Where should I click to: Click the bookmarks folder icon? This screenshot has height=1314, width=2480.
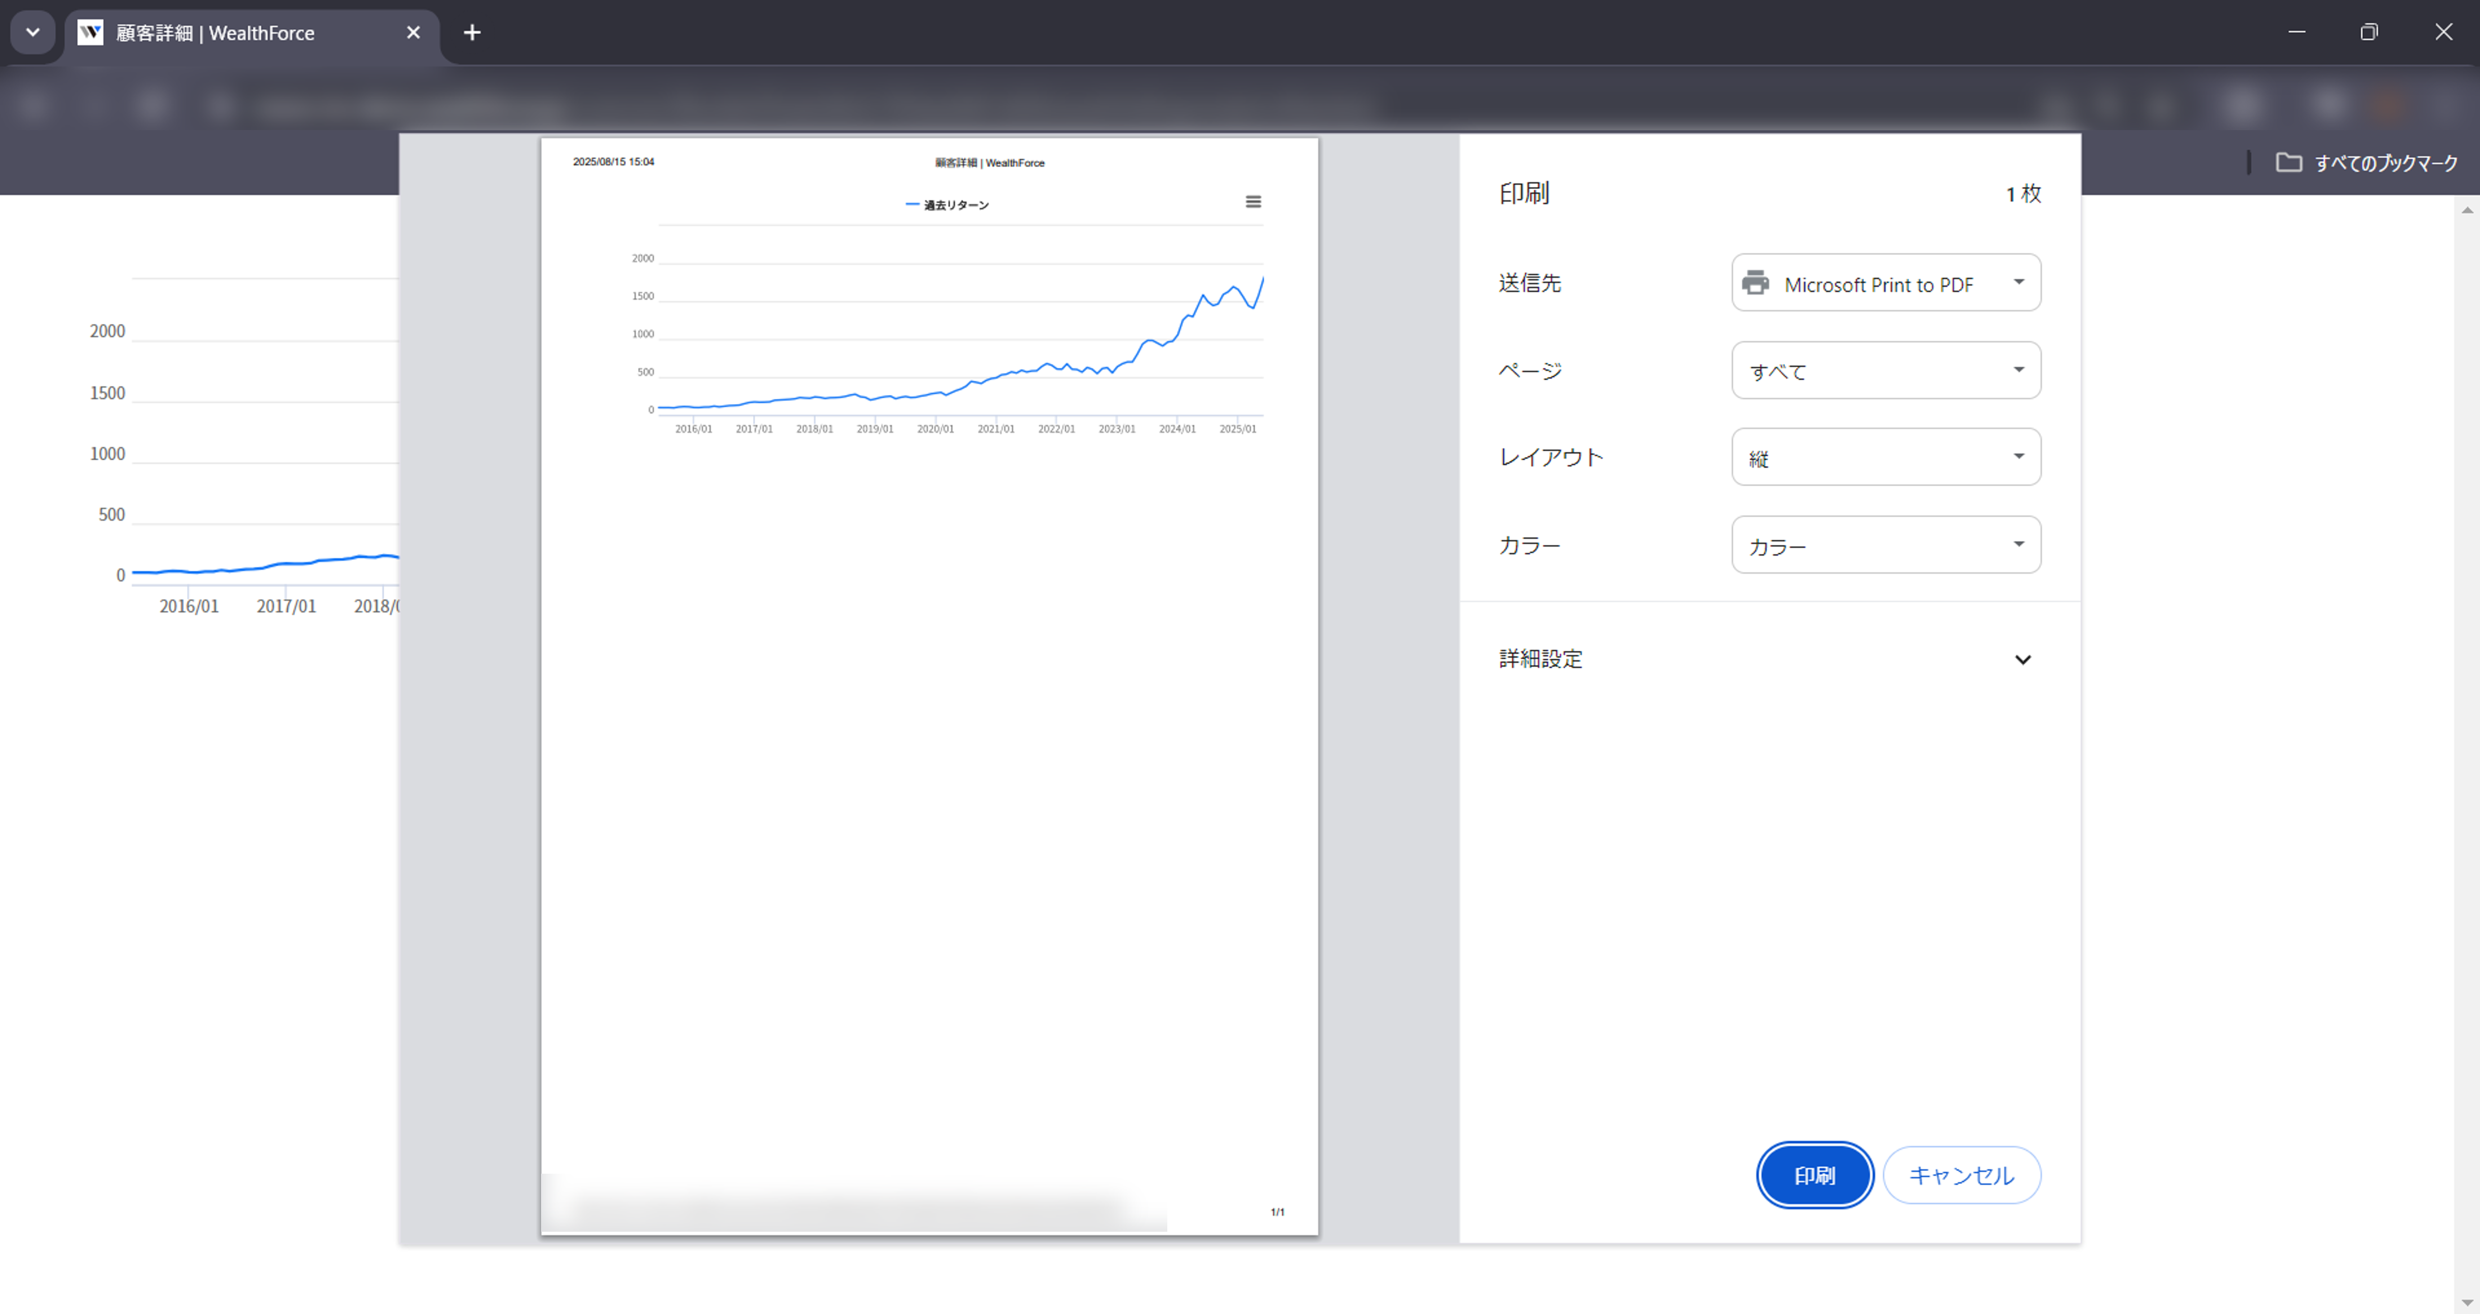[2291, 163]
